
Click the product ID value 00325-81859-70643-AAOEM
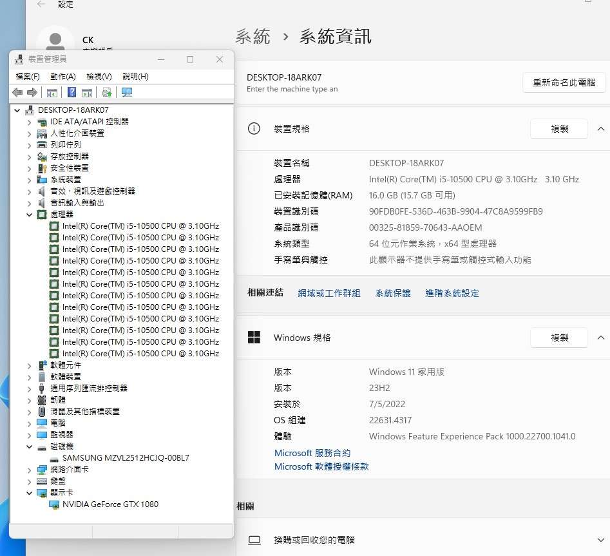click(425, 227)
